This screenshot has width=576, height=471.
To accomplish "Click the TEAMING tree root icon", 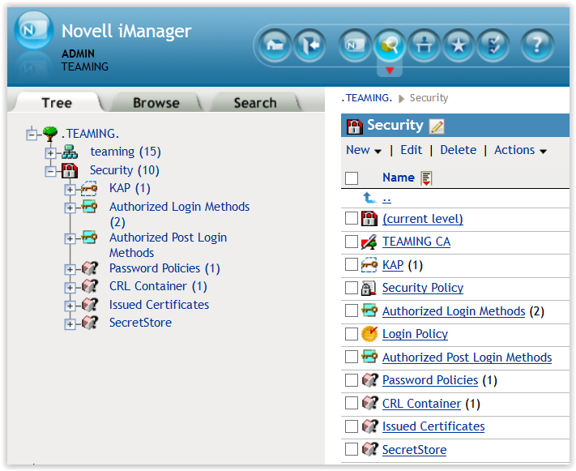I will [x=49, y=133].
